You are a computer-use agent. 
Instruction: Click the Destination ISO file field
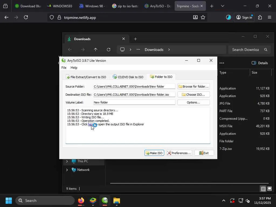(x=134, y=95)
